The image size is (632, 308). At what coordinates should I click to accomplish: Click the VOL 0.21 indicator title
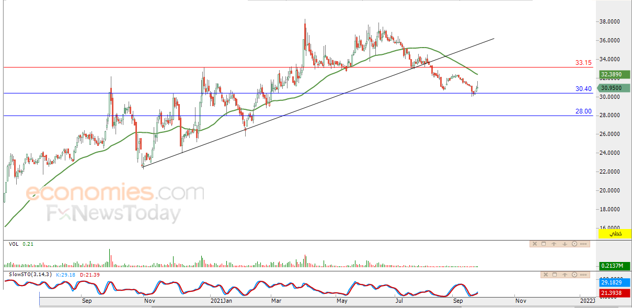20,244
